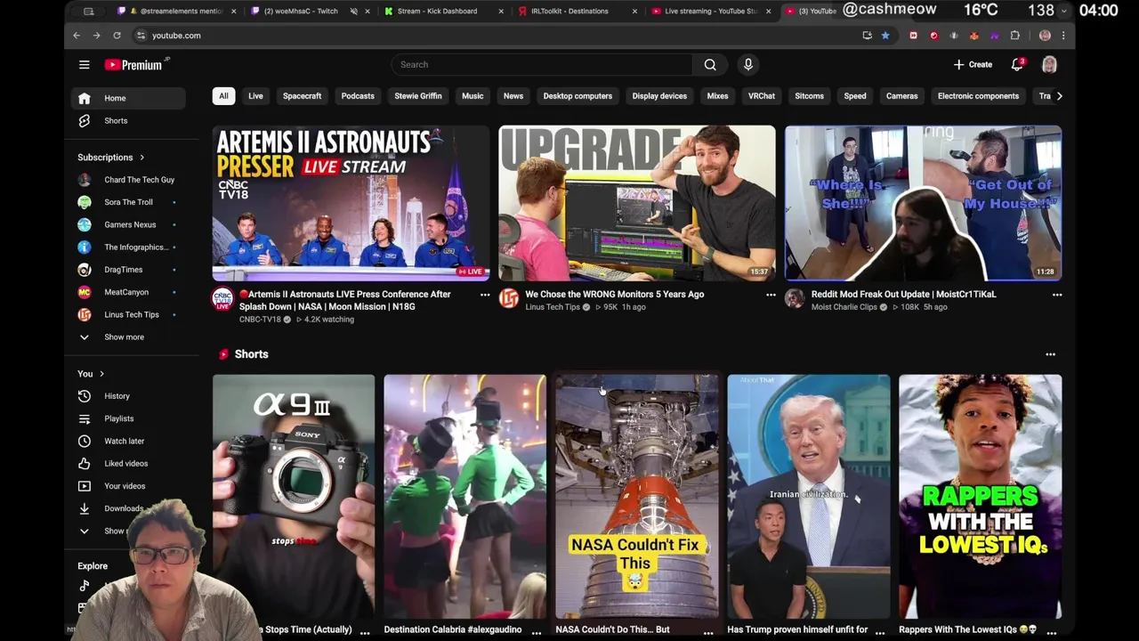1139x641 pixels.
Task: Open the Extensions puzzle icon
Action: point(1014,36)
